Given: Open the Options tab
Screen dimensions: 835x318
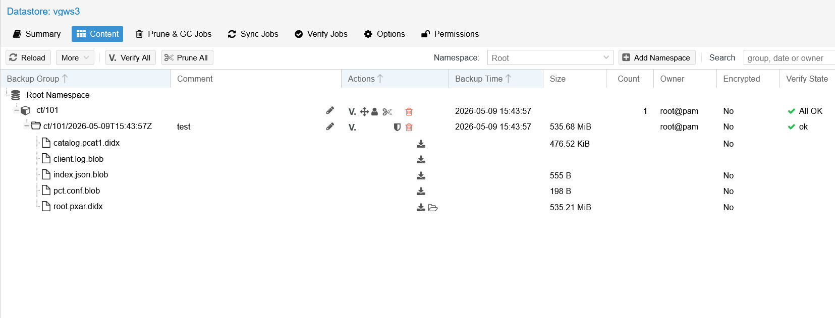Looking at the screenshot, I should coord(384,34).
